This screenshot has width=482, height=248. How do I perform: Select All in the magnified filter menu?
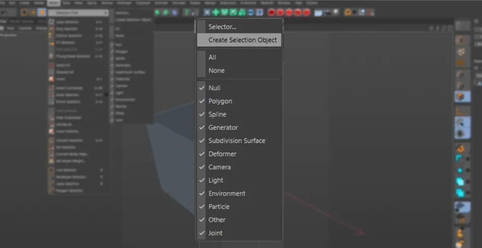pos(238,57)
